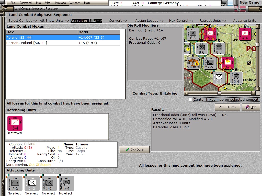The width and height of the screenshot is (262, 196).
Task: Click the map scrollbar's down arrow
Action: click(x=258, y=89)
